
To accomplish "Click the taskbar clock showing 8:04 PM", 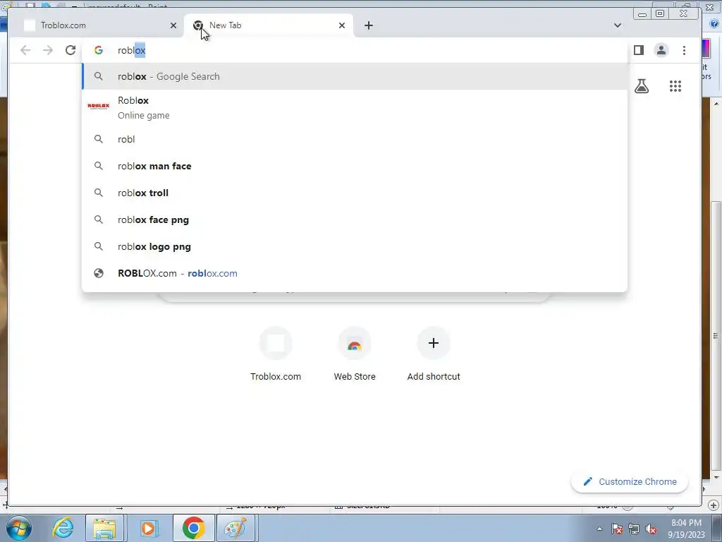I will click(686, 529).
